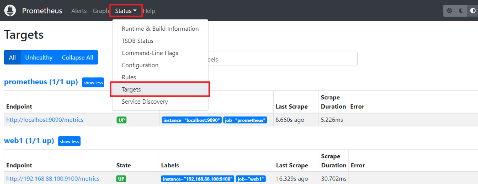Click the 8.660s ago last scrape value
The height and width of the screenshot is (184, 478).
(x=290, y=120)
